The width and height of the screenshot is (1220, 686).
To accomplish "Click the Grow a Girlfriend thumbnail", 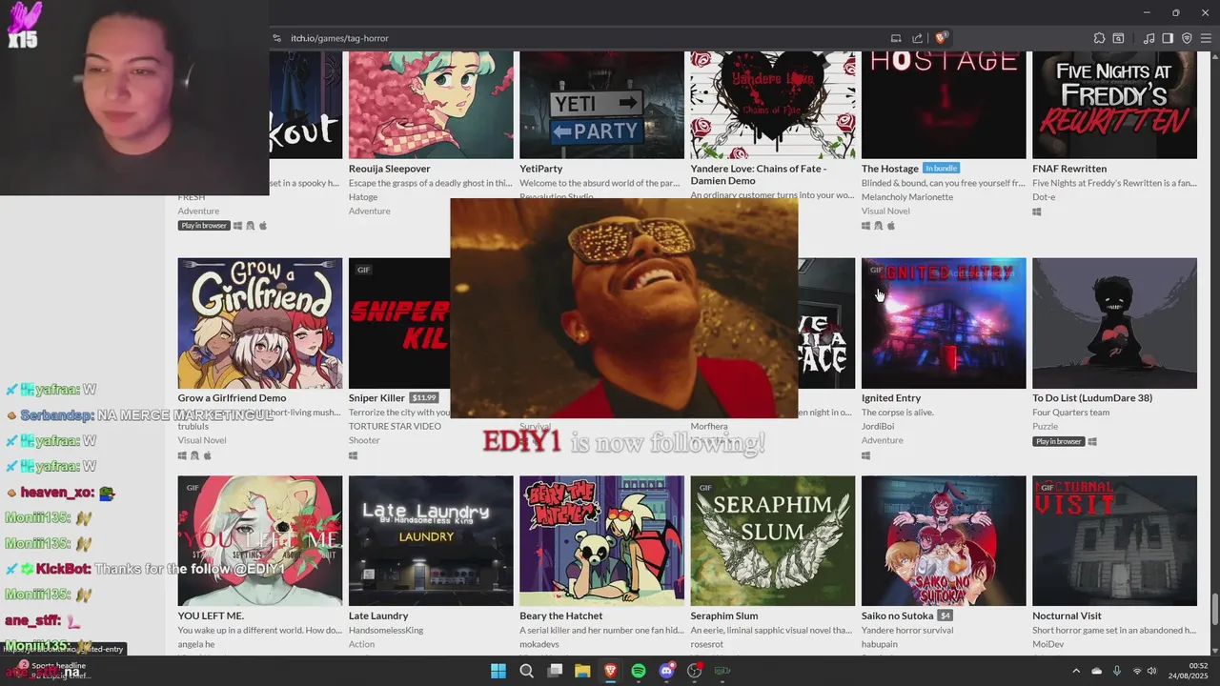I will [260, 323].
